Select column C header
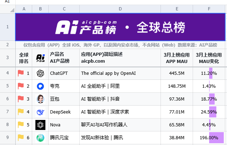The height and width of the screenshot is (145, 227). point(64,9)
